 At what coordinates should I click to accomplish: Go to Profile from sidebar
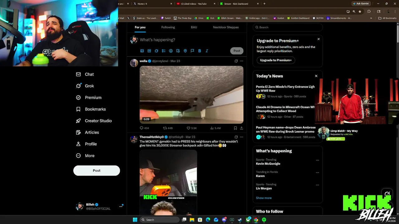[86, 144]
